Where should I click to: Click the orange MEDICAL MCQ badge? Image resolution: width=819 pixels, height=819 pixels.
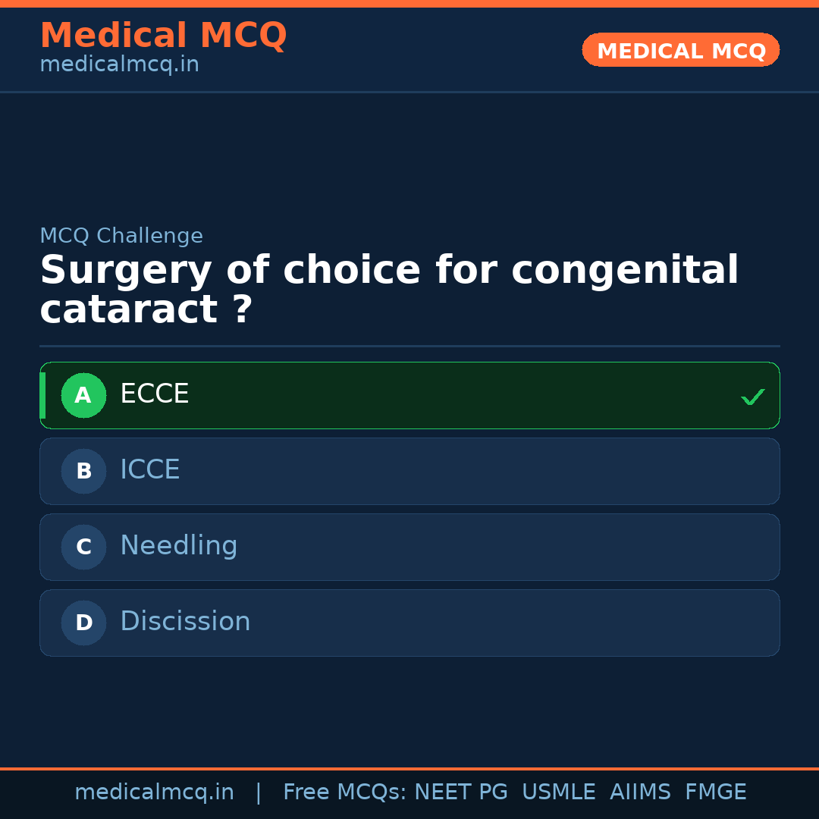tap(680, 50)
